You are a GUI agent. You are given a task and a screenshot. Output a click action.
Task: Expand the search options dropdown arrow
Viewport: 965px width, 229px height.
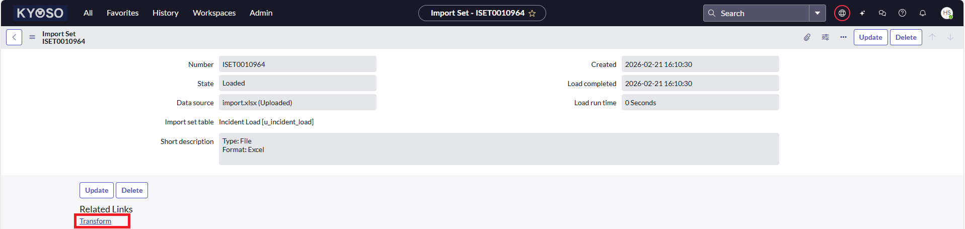818,13
